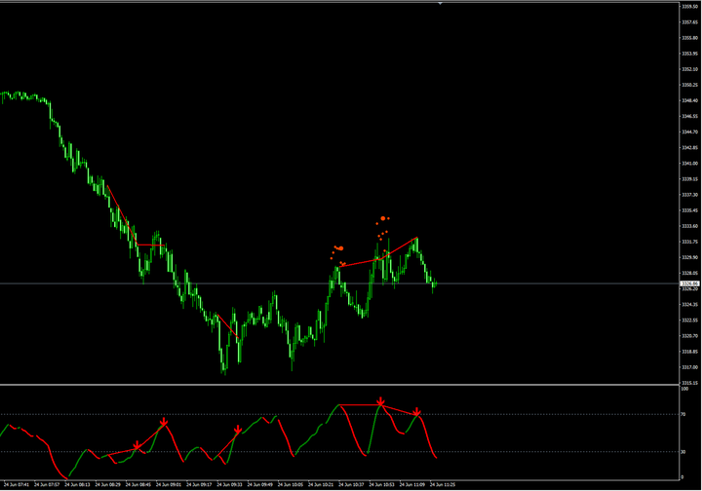Click the second red arrow from the left on the oscillator
The image size is (702, 491).
coord(164,423)
